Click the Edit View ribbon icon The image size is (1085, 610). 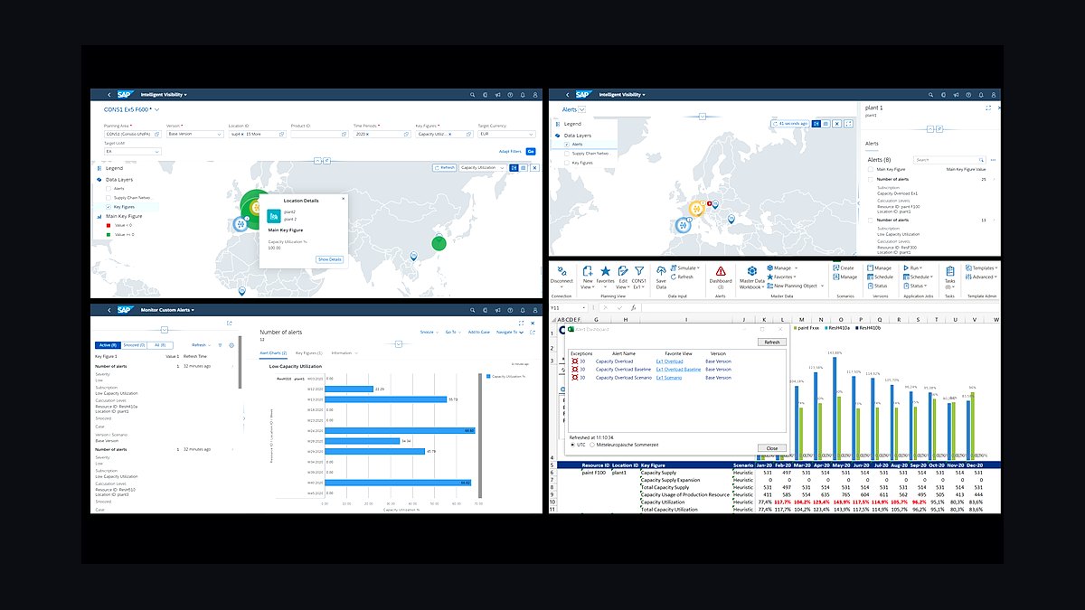[x=622, y=271]
